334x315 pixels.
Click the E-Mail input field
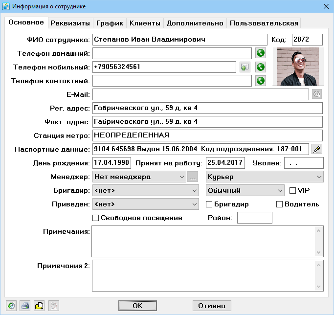click(x=200, y=94)
